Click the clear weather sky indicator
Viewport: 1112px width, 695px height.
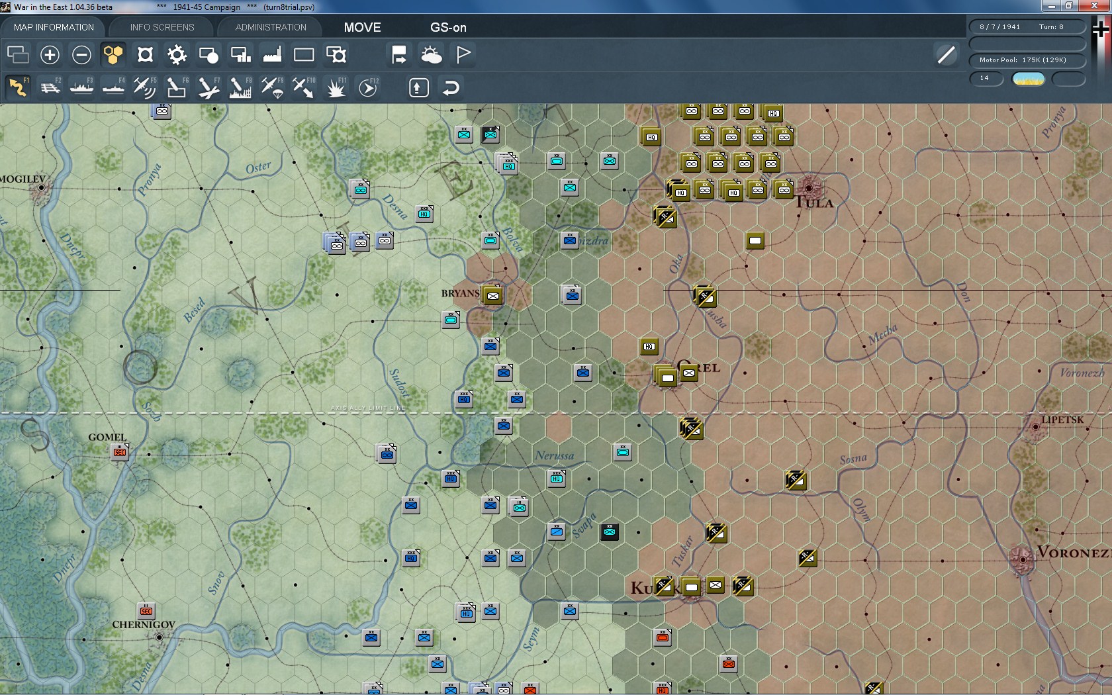[1029, 79]
